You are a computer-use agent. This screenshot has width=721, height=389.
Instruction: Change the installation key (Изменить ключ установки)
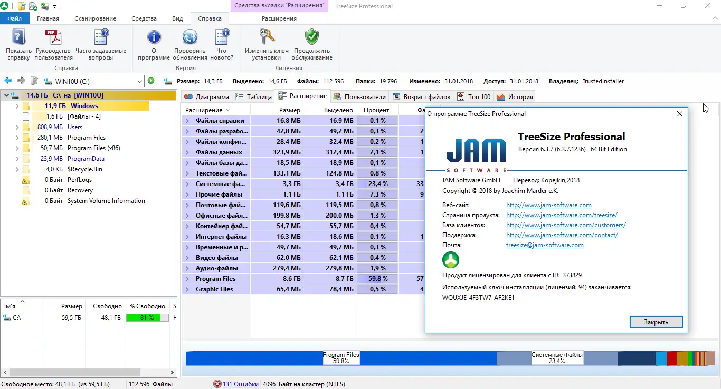[x=267, y=37]
